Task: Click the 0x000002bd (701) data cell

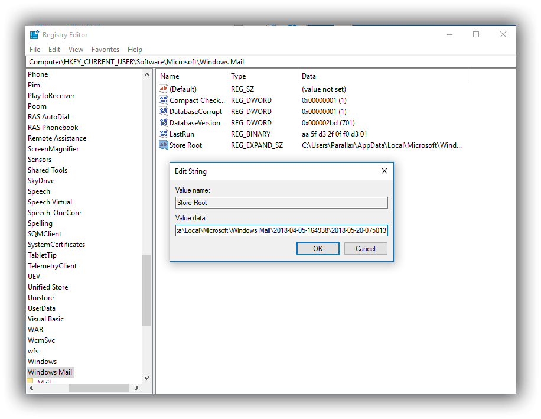Action: pyautogui.click(x=328, y=123)
